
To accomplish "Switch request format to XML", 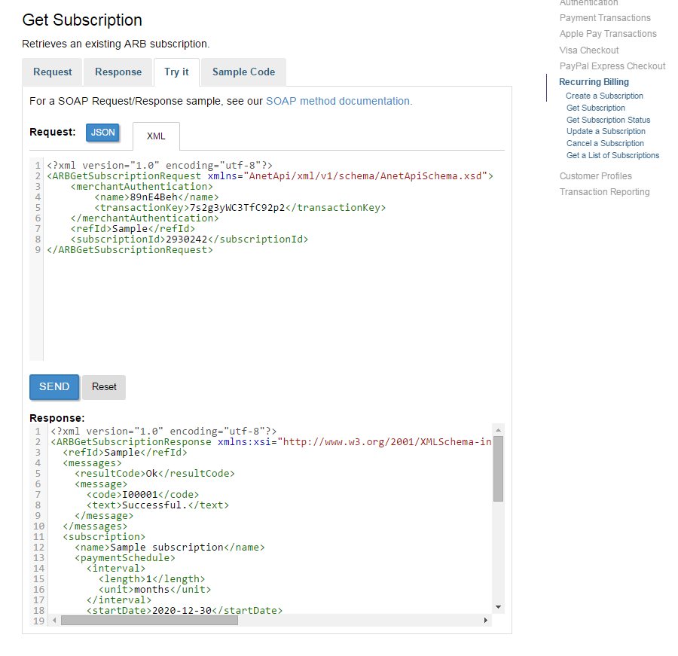I will [155, 136].
